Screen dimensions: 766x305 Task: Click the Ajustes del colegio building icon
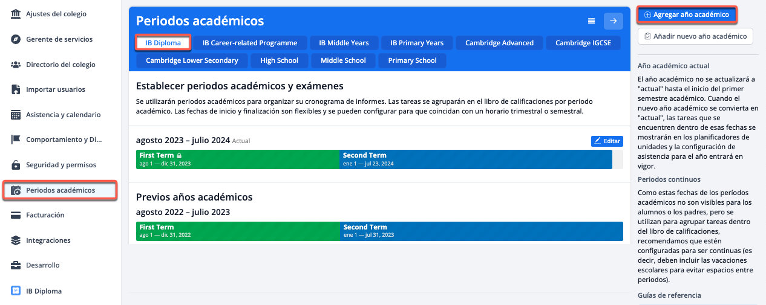pyautogui.click(x=16, y=14)
